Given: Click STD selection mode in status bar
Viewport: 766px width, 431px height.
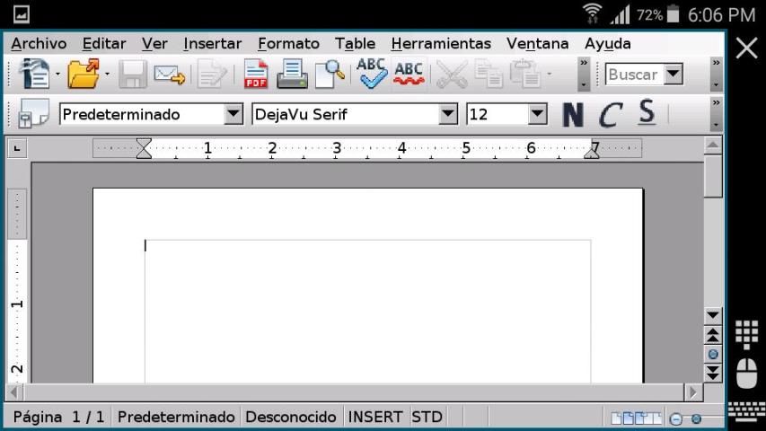Looking at the screenshot, I should (x=427, y=418).
